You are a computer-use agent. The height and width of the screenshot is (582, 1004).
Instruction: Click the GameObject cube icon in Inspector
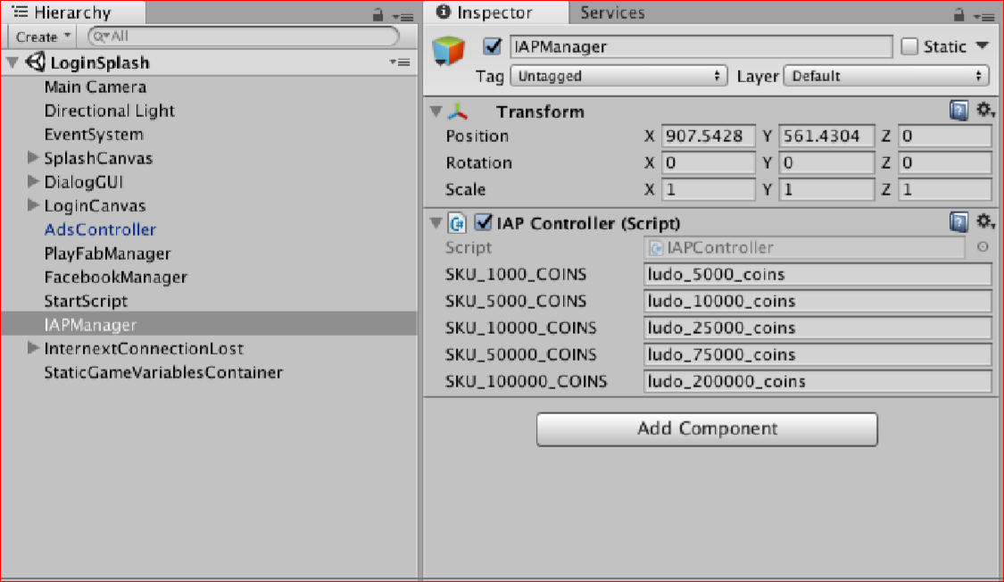[x=449, y=51]
